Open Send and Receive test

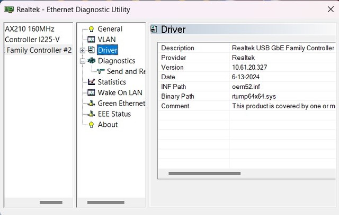tap(126, 71)
